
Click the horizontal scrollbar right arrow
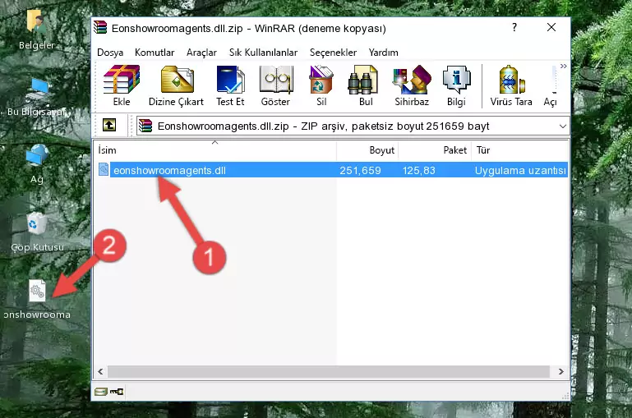[x=560, y=371]
